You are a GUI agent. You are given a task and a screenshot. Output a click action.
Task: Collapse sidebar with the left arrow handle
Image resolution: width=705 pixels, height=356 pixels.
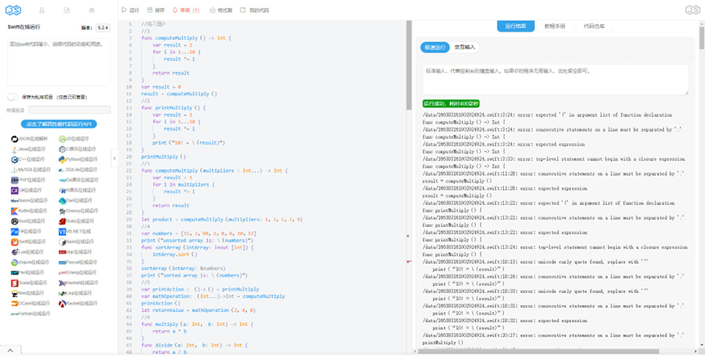[x=114, y=158]
